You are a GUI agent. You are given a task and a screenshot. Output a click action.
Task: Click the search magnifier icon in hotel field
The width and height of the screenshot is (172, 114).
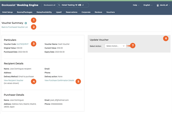(x=59, y=5)
